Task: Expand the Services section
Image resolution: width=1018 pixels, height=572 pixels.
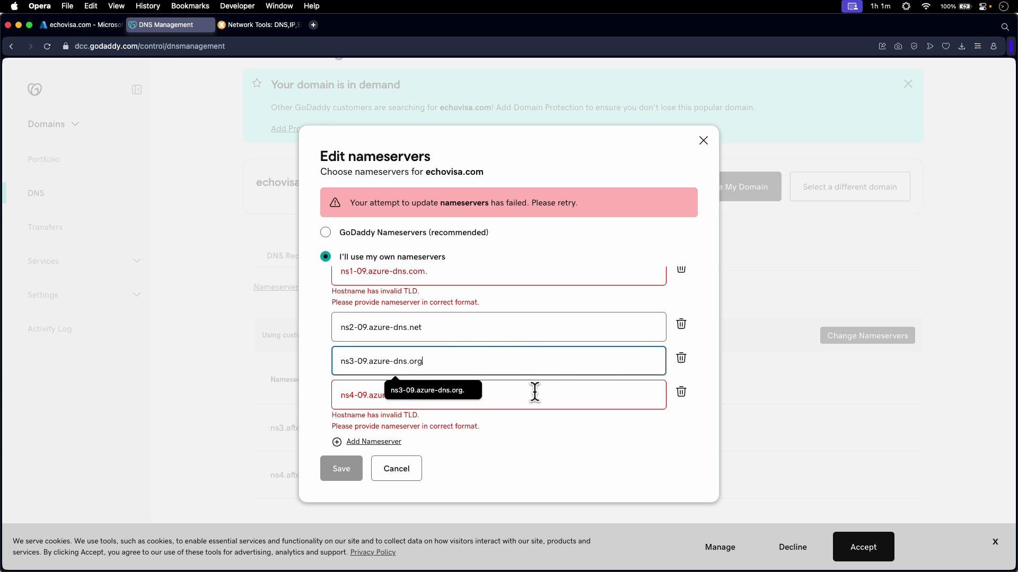Action: [84, 261]
